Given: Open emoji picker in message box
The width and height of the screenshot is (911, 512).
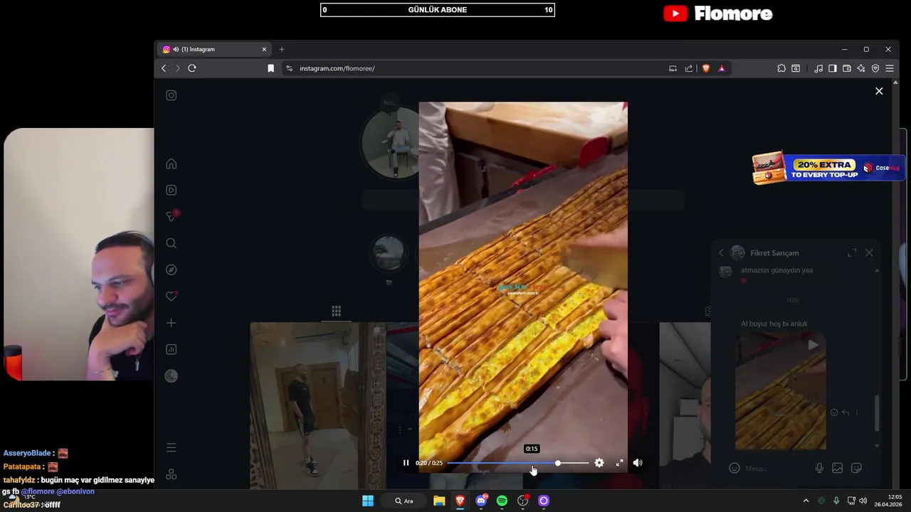Looking at the screenshot, I should click(734, 468).
